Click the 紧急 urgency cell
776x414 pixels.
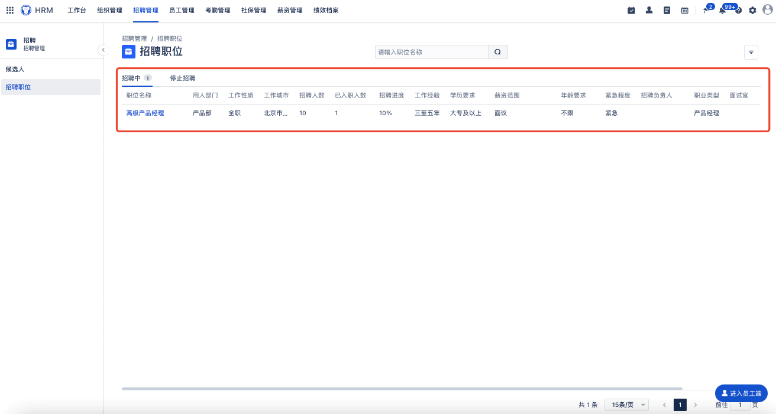[x=611, y=113]
